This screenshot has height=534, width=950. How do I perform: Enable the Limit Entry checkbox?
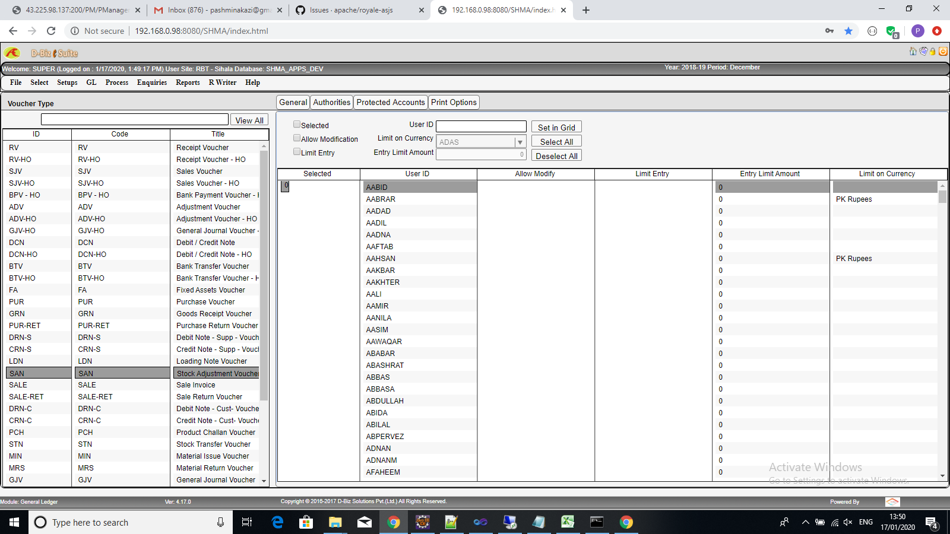point(297,151)
